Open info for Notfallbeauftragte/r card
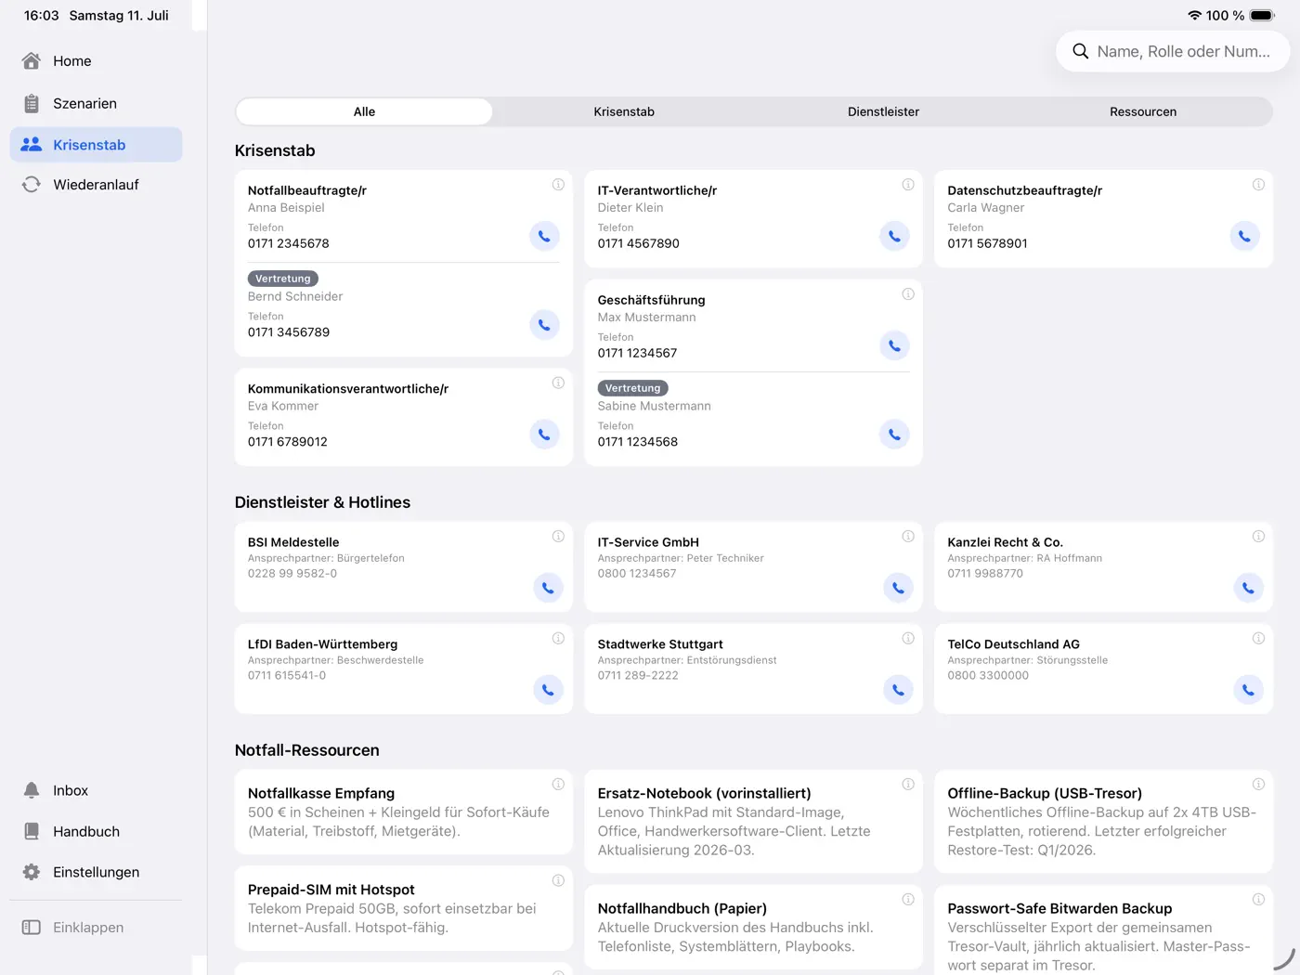Image resolution: width=1300 pixels, height=975 pixels. [x=558, y=185]
